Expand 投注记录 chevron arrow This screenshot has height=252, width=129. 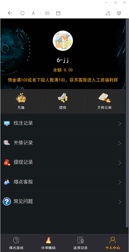tap(119, 123)
